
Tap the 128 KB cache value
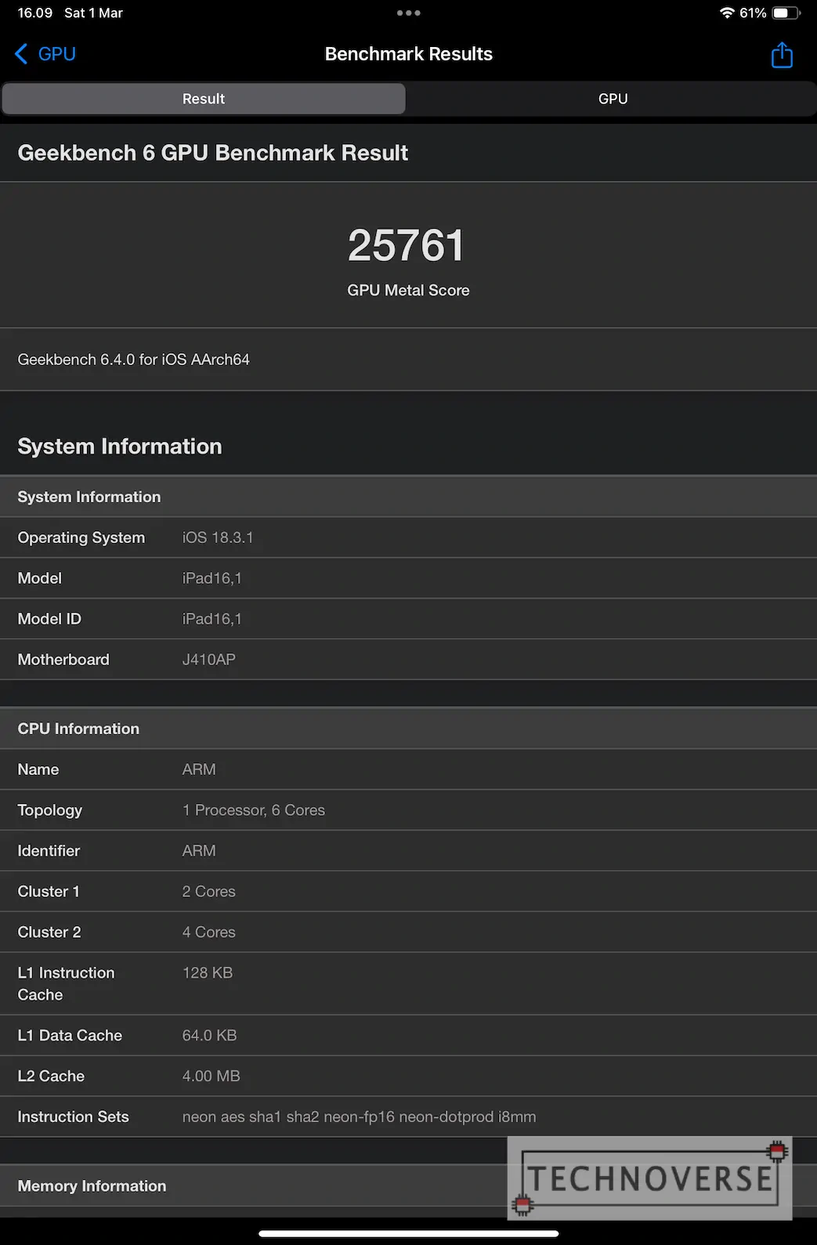click(208, 973)
